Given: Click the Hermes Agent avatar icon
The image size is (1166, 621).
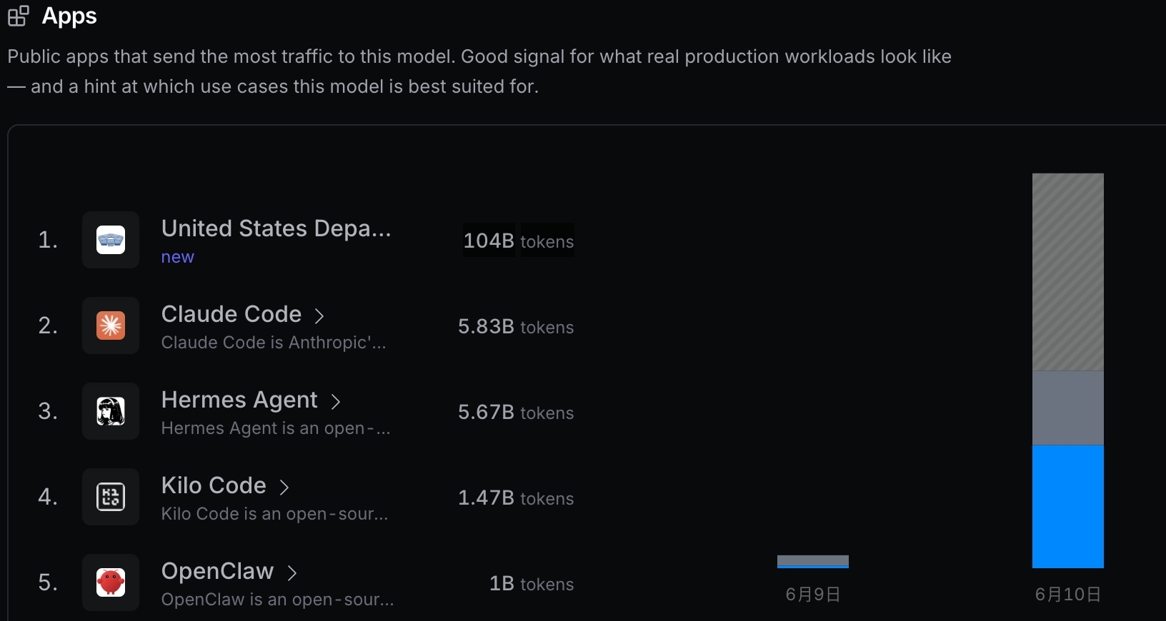Looking at the screenshot, I should coord(111,411).
